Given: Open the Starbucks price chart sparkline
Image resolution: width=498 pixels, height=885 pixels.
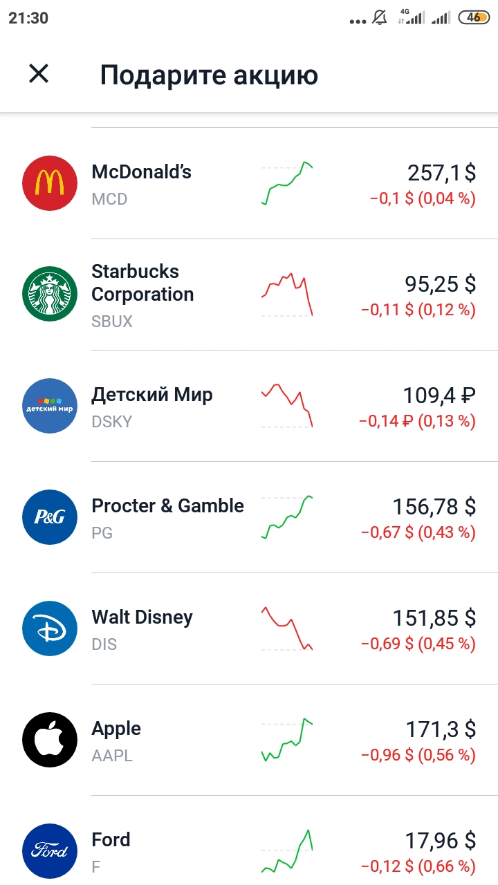Looking at the screenshot, I should point(287,295).
